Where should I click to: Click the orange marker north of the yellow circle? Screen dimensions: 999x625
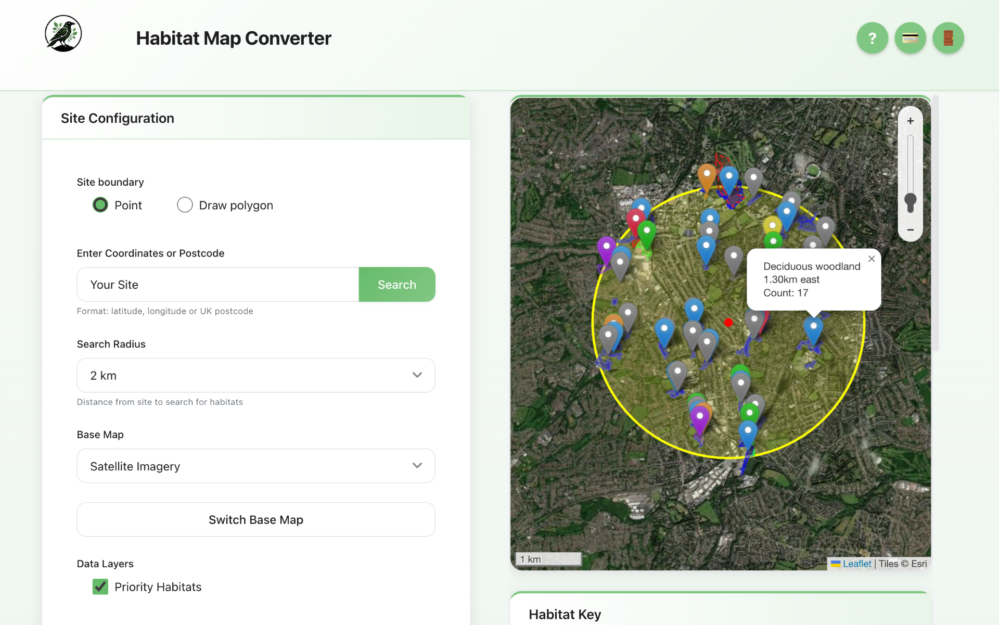click(x=707, y=177)
